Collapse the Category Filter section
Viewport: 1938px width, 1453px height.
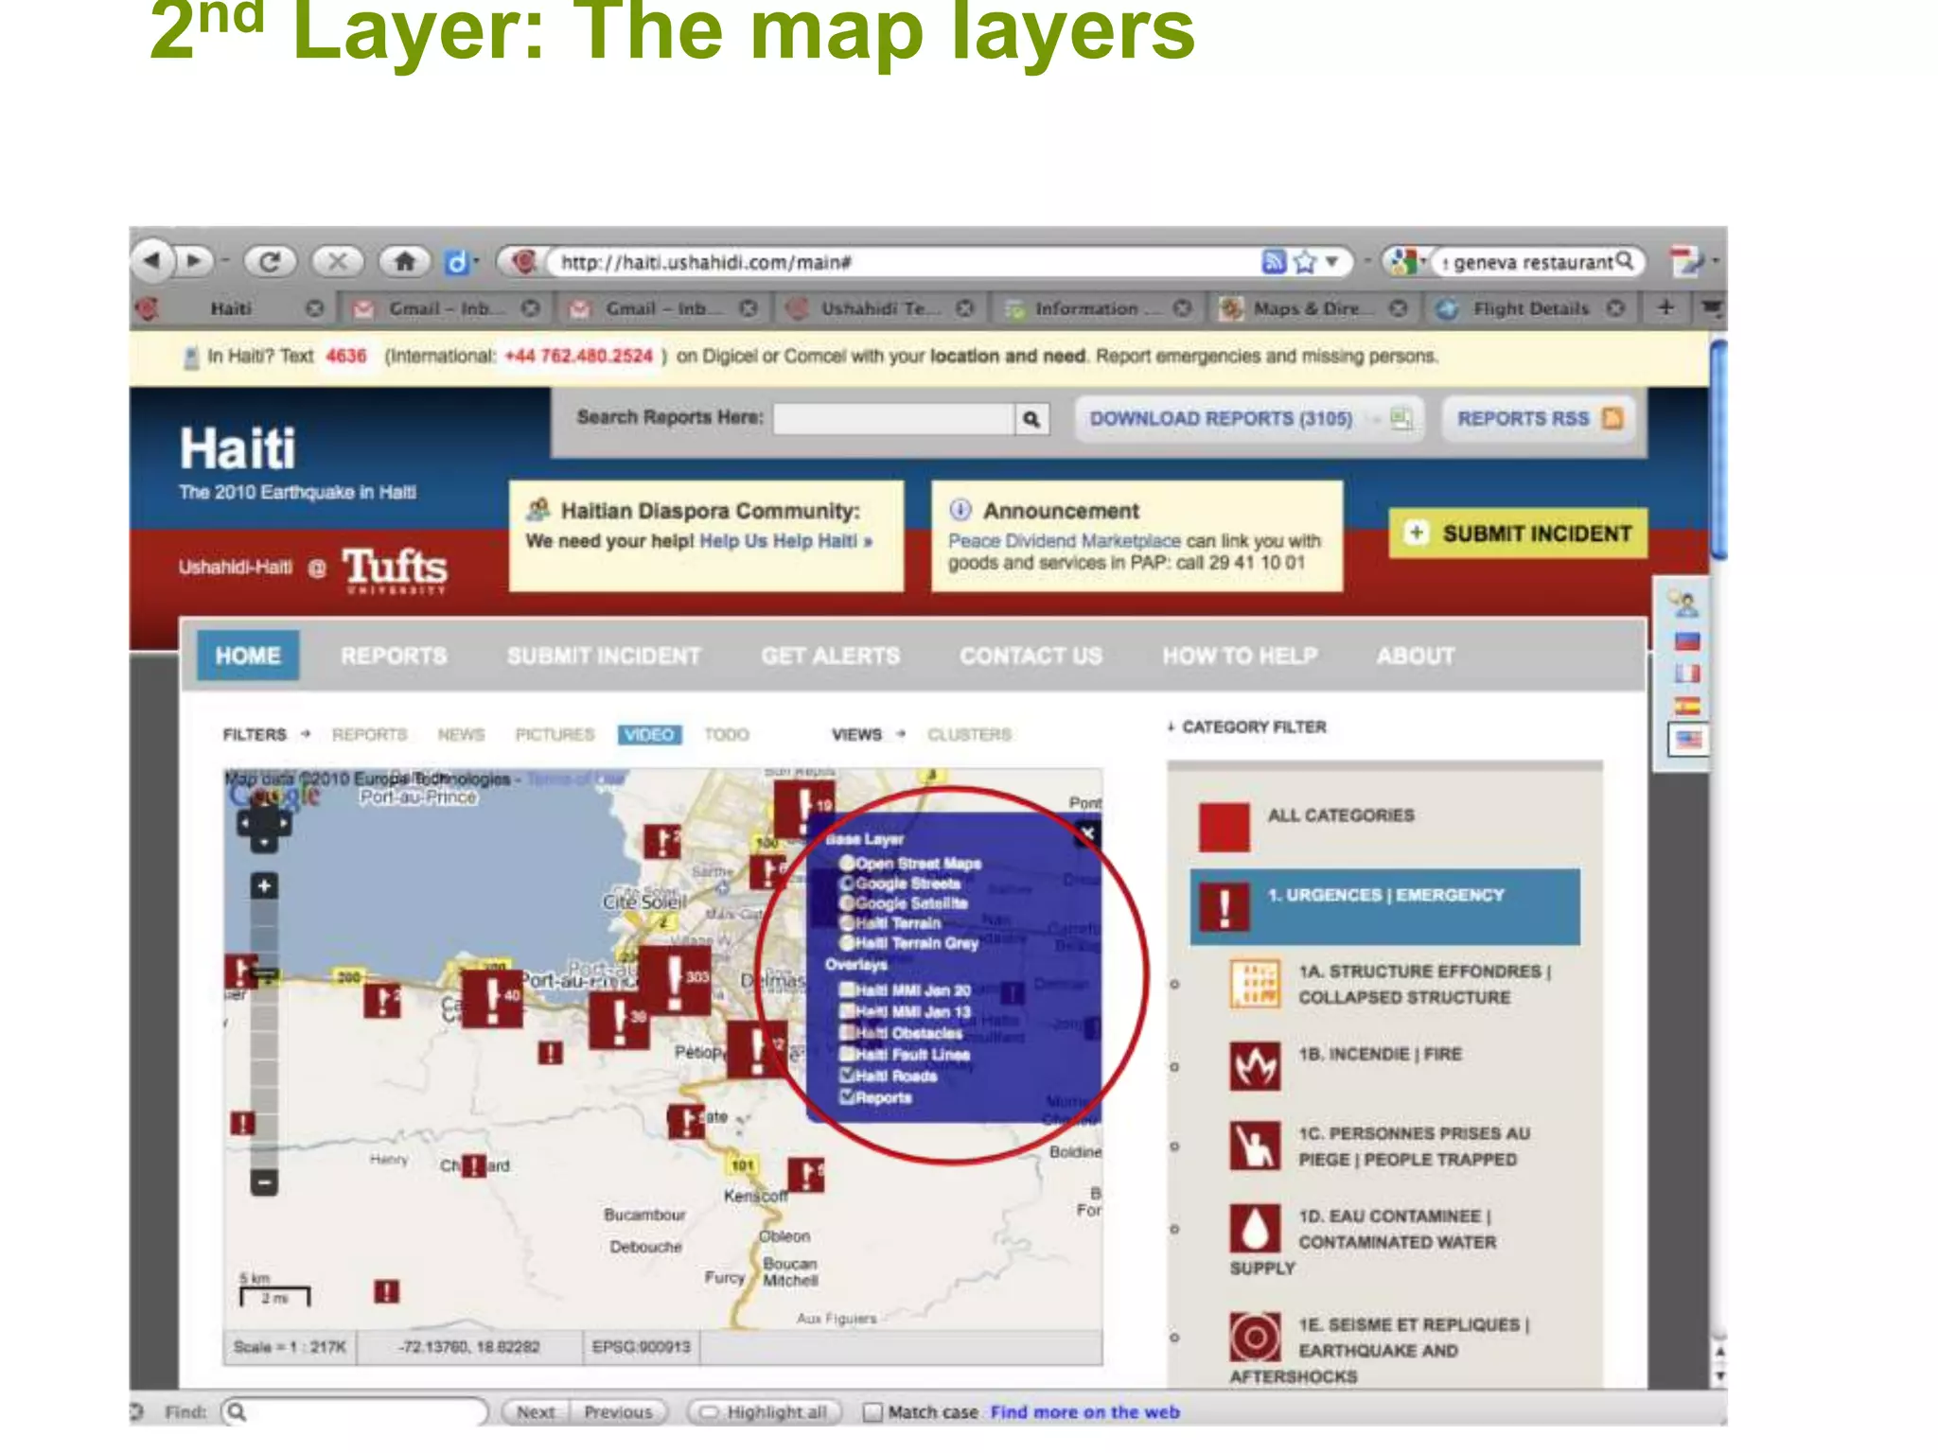pyautogui.click(x=1246, y=726)
